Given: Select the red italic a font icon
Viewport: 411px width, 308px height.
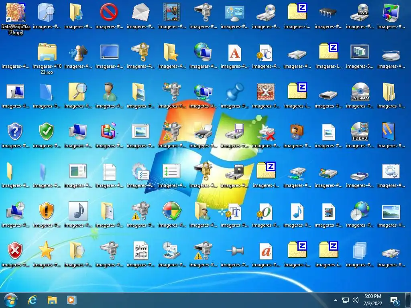Looking at the screenshot, I should click(x=266, y=251).
